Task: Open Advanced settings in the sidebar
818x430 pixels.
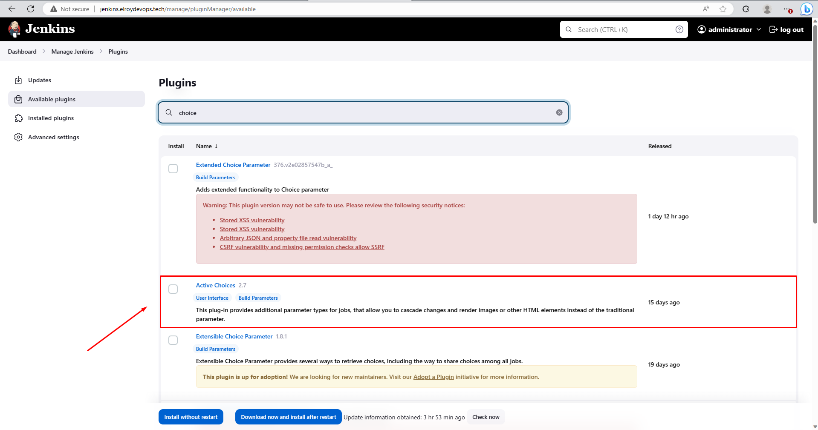Action: pyautogui.click(x=76, y=137)
